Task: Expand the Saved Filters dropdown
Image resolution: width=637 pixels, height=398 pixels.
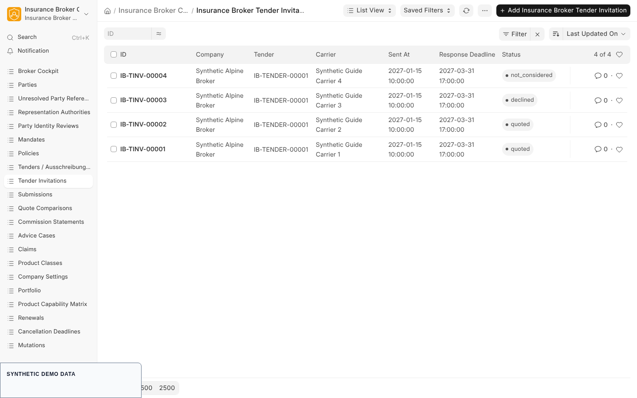Action: click(427, 11)
